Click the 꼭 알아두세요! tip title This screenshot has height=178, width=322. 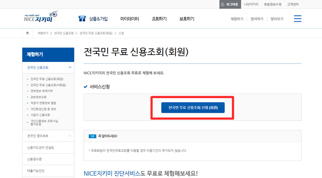point(108,136)
